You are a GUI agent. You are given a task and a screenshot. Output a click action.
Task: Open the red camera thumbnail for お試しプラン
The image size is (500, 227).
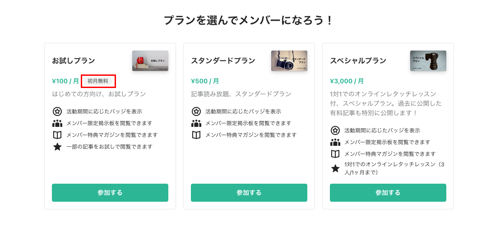point(150,60)
